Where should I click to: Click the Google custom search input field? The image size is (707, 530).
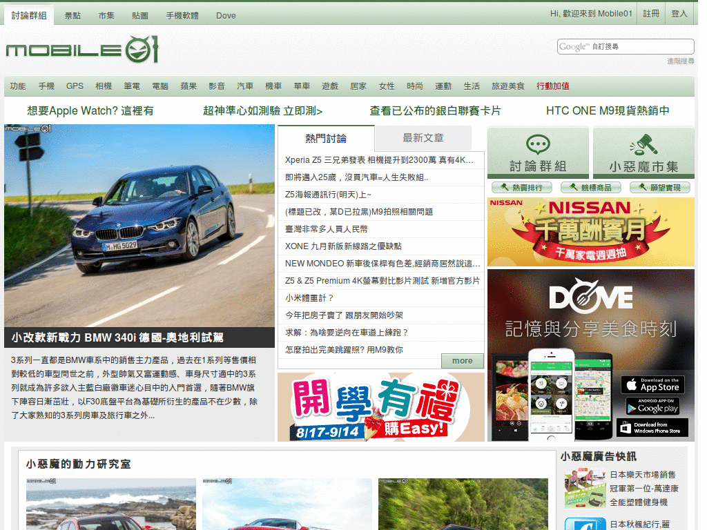click(x=625, y=46)
